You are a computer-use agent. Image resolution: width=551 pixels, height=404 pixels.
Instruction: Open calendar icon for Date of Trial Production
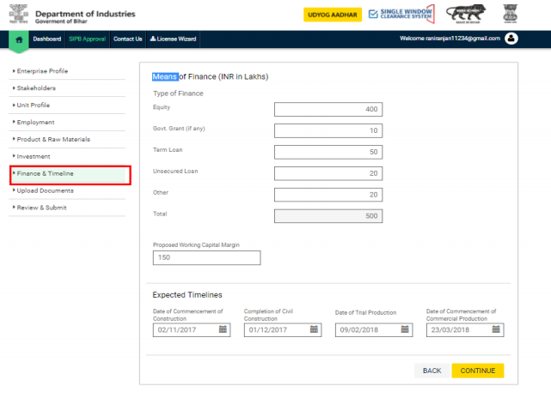coord(406,329)
